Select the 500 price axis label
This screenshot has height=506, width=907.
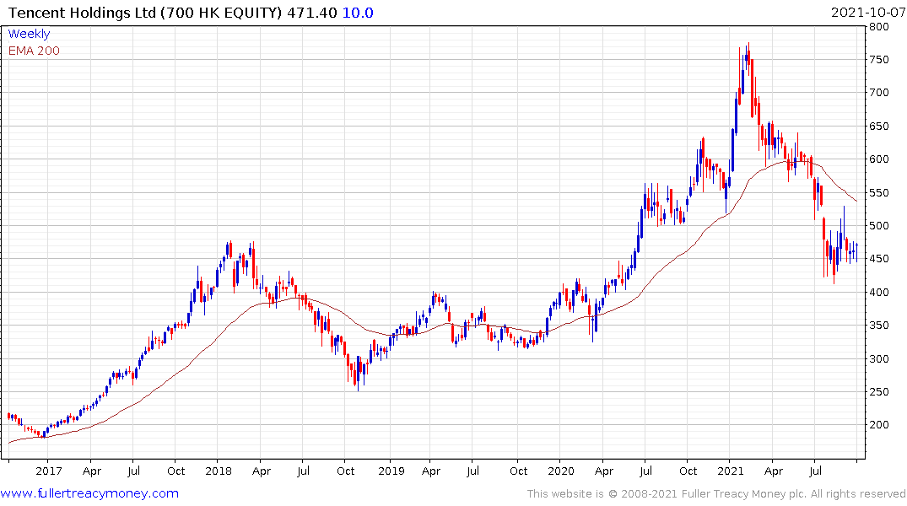tap(878, 225)
